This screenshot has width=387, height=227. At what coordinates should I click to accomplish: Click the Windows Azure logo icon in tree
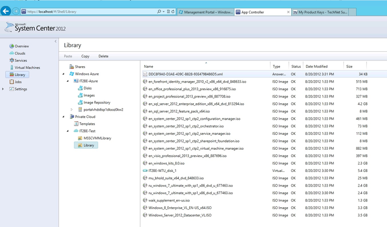72,74
